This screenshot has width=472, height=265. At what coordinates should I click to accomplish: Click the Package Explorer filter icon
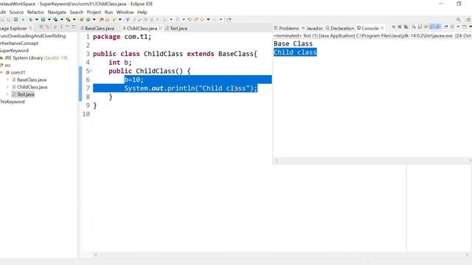tap(55, 26)
